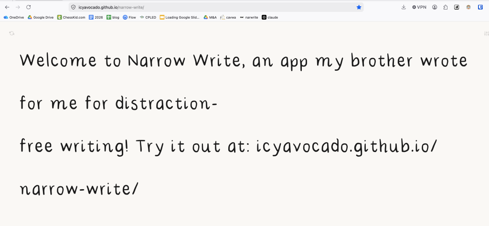Open the CPLED bookmark

[x=148, y=18]
